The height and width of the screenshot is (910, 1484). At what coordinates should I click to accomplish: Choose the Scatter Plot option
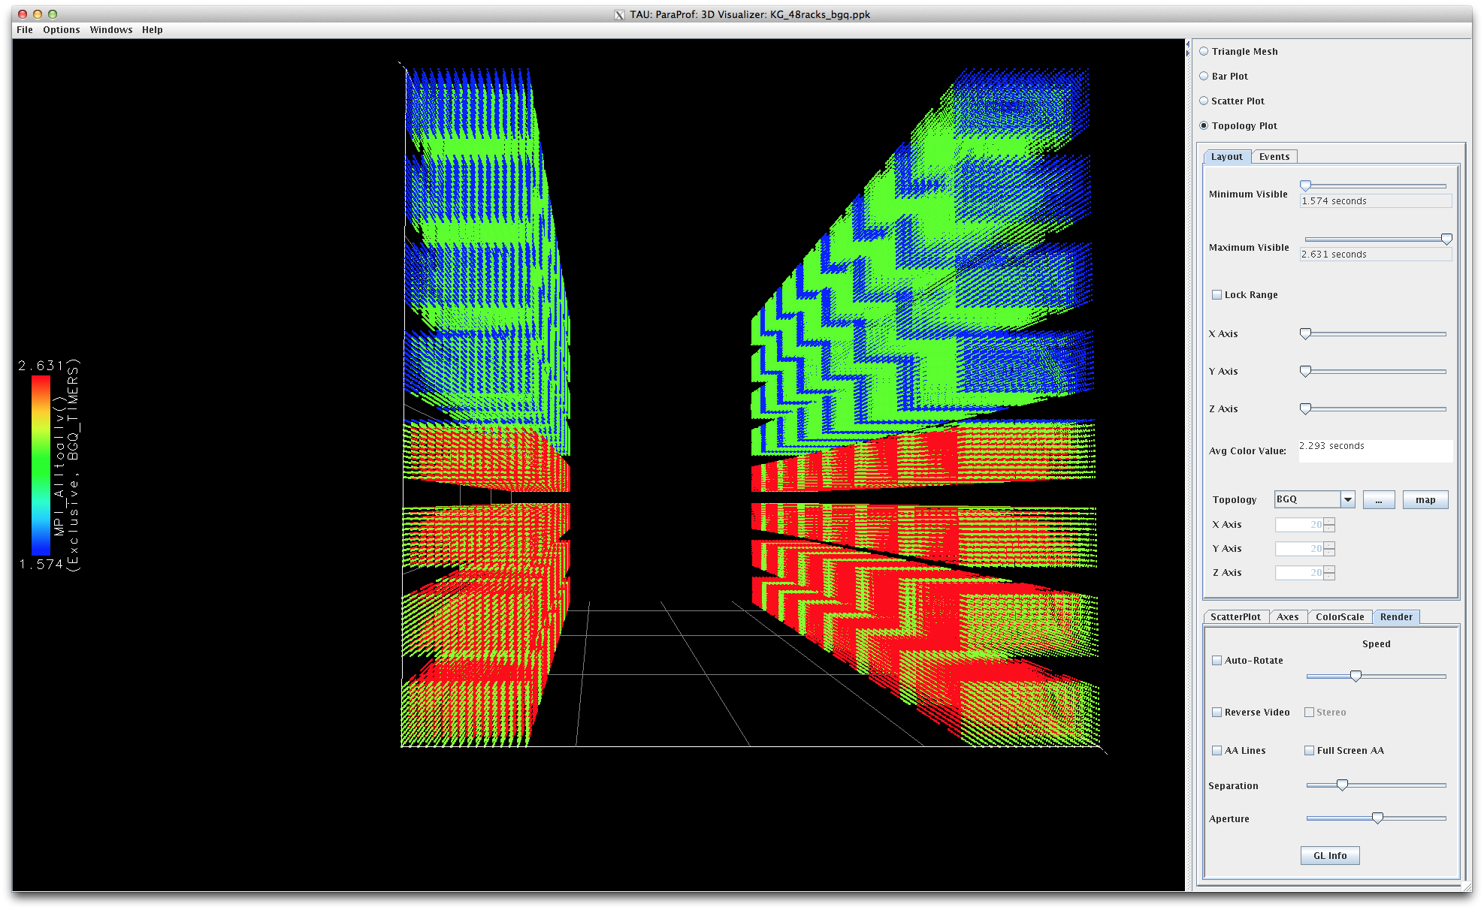click(x=1204, y=101)
